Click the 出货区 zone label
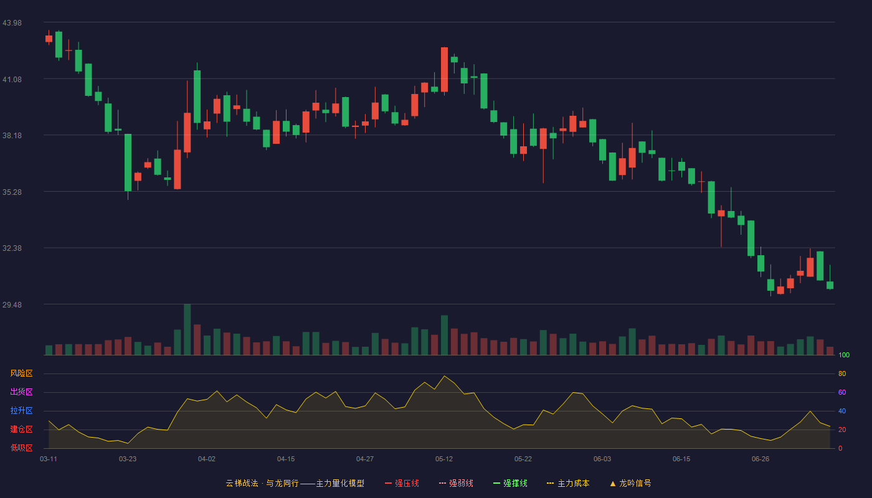872x498 pixels. pyautogui.click(x=21, y=392)
